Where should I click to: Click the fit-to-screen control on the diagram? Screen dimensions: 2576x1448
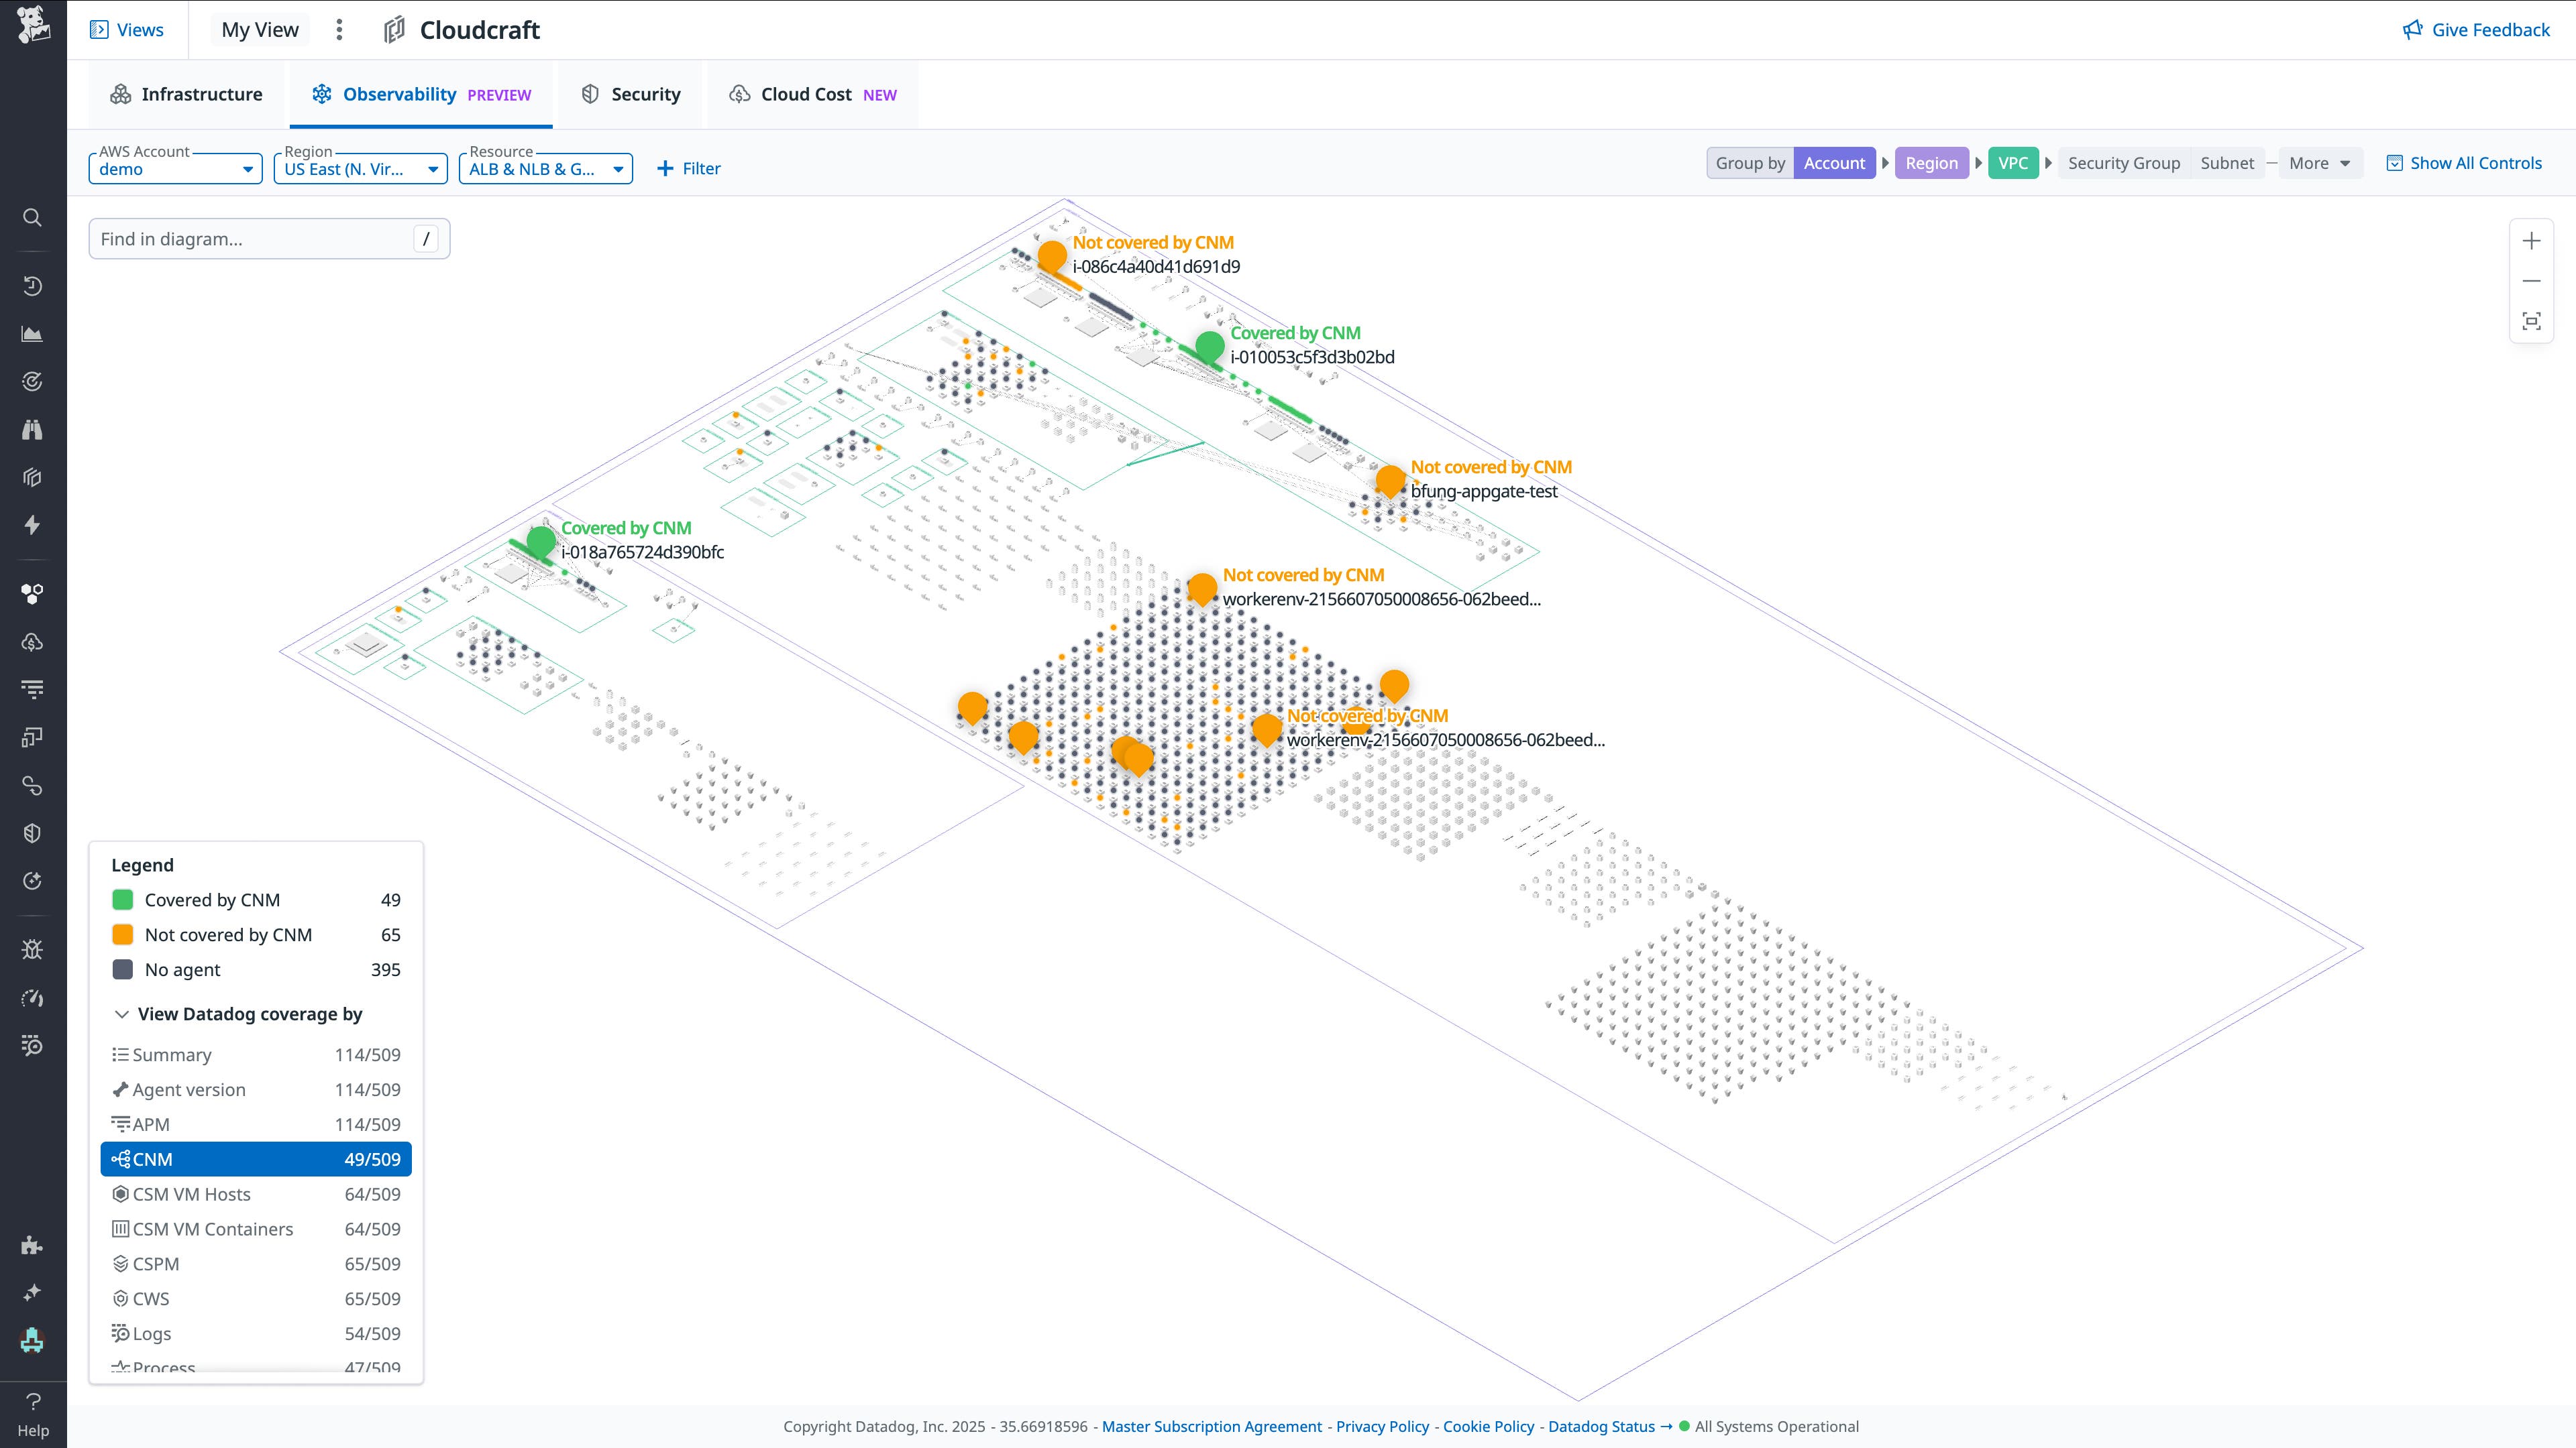tap(2532, 321)
